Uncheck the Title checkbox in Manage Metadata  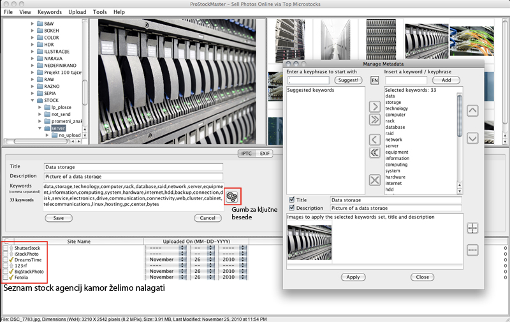coord(291,200)
